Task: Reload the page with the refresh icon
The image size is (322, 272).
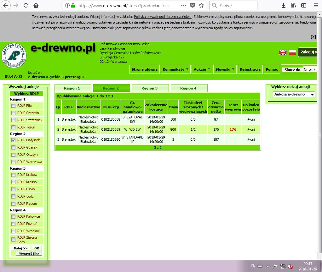Action: (26, 5)
